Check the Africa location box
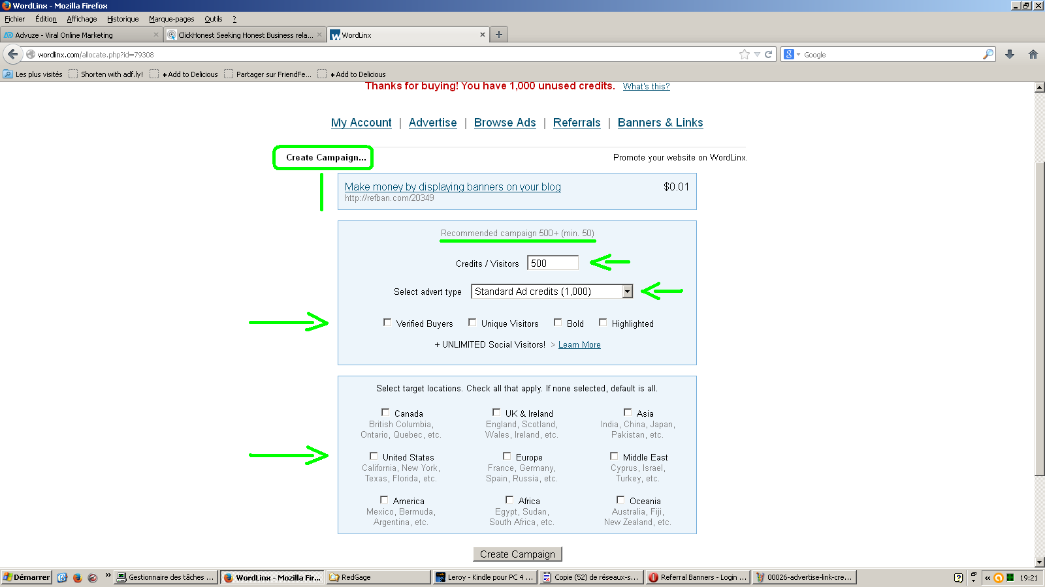Viewport: 1045px width, 587px height. pyautogui.click(x=509, y=500)
